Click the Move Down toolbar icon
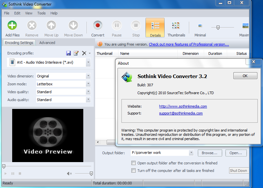Viewport: 263px width, 188px height. 73,25
